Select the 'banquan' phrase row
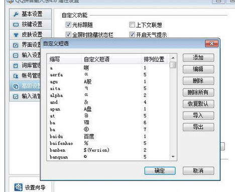Image resolution: width=235 pixels, height=192 pixels. (108, 157)
